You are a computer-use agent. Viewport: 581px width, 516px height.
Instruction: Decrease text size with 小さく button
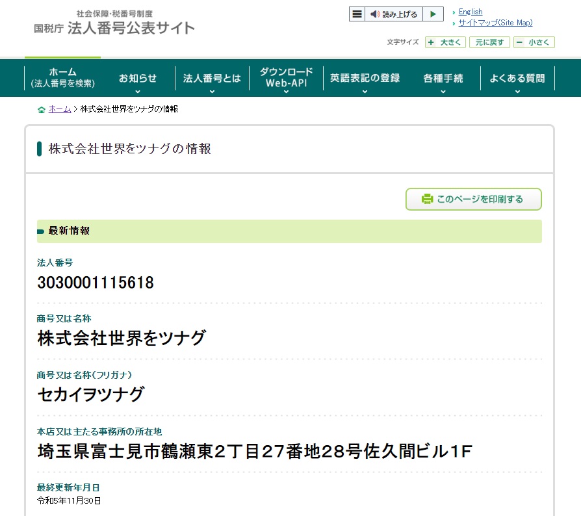click(534, 42)
